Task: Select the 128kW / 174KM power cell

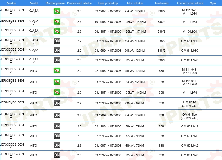Action: point(135,31)
